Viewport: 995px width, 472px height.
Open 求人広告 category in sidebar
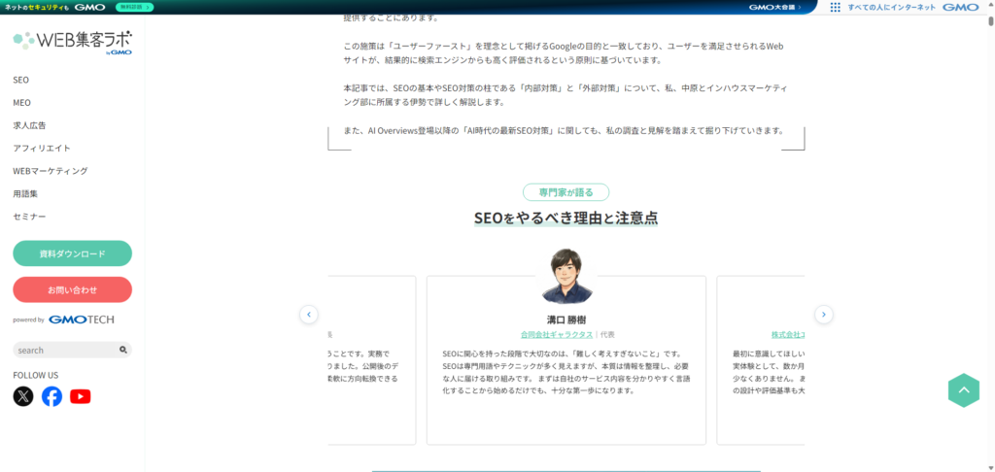tap(29, 125)
